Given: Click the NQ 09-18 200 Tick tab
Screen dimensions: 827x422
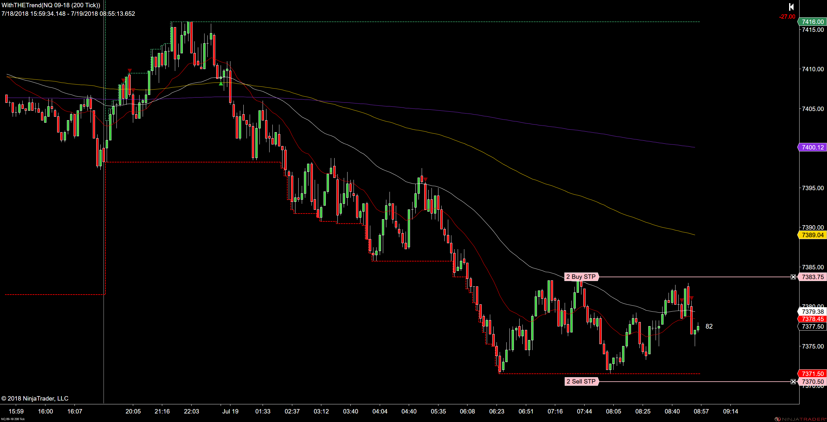Looking at the screenshot, I should click(x=13, y=419).
